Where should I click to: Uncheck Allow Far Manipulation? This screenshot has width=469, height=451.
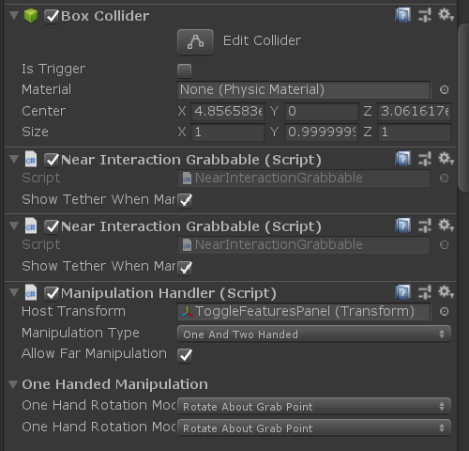point(185,355)
